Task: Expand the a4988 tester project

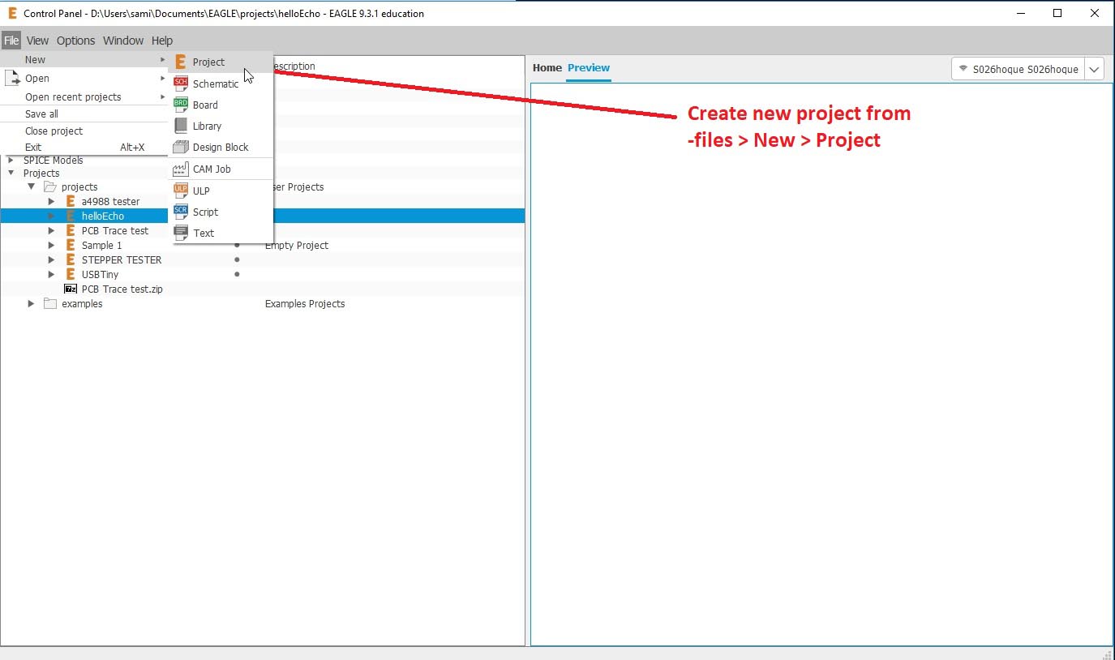Action: pyautogui.click(x=51, y=201)
